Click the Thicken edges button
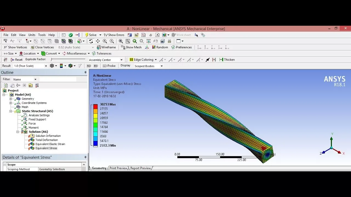The height and width of the screenshot is (197, 351). (227, 60)
